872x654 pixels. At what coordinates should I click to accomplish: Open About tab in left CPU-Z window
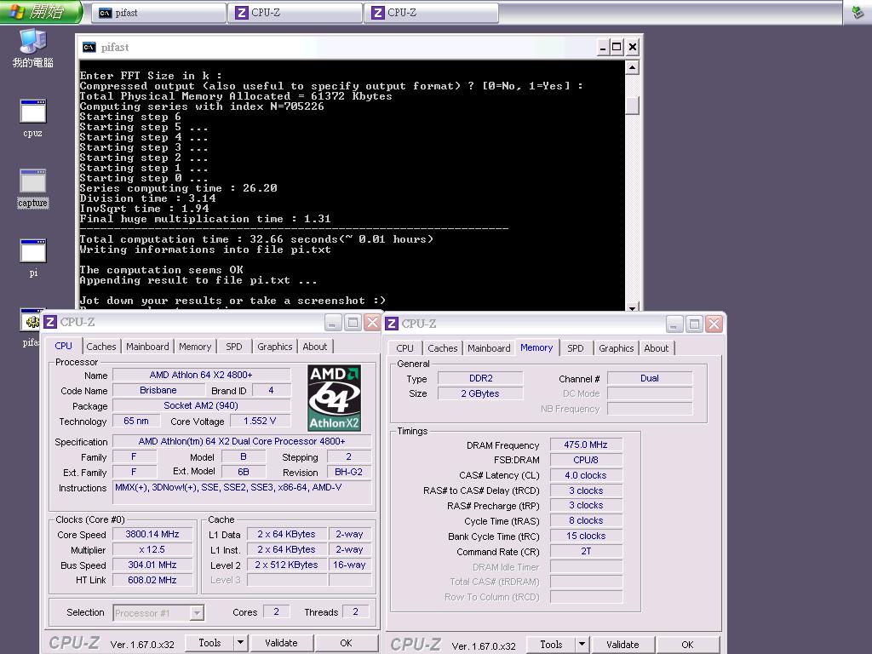pyautogui.click(x=315, y=347)
